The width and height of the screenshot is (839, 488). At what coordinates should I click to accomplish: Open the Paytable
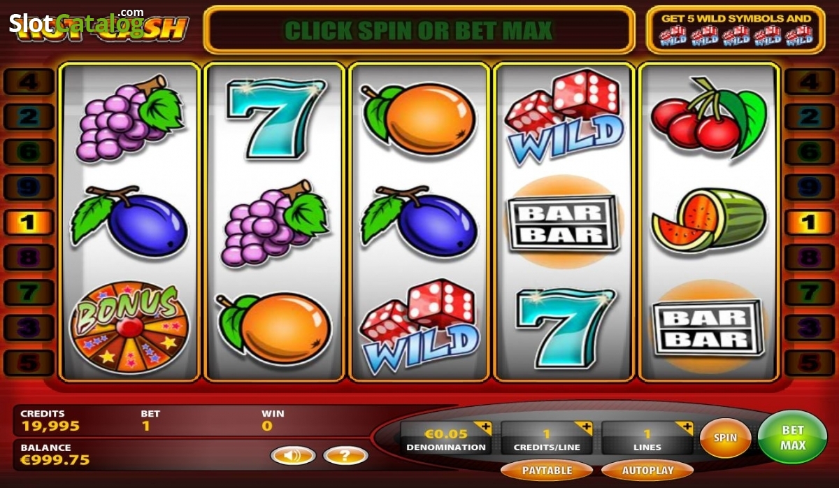[547, 471]
